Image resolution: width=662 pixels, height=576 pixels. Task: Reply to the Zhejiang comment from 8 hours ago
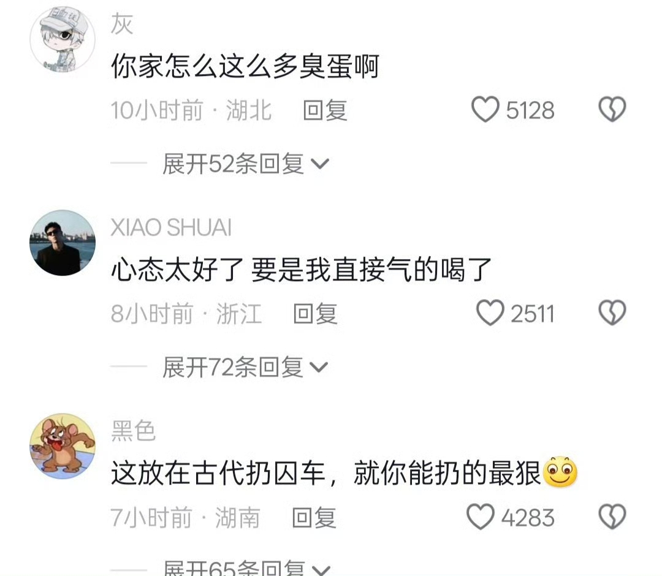coord(316,314)
